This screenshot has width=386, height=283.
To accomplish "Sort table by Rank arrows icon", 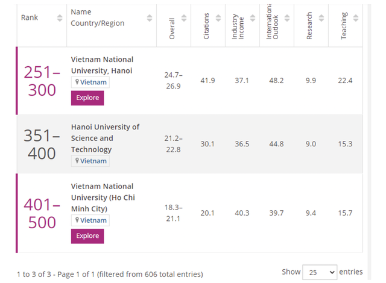I will [x=59, y=18].
